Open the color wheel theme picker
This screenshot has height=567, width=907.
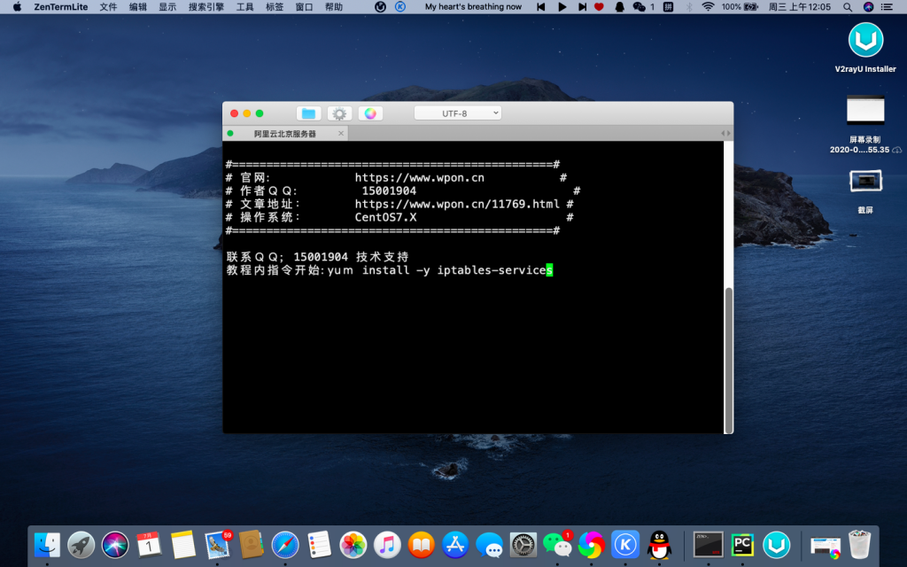pos(370,113)
